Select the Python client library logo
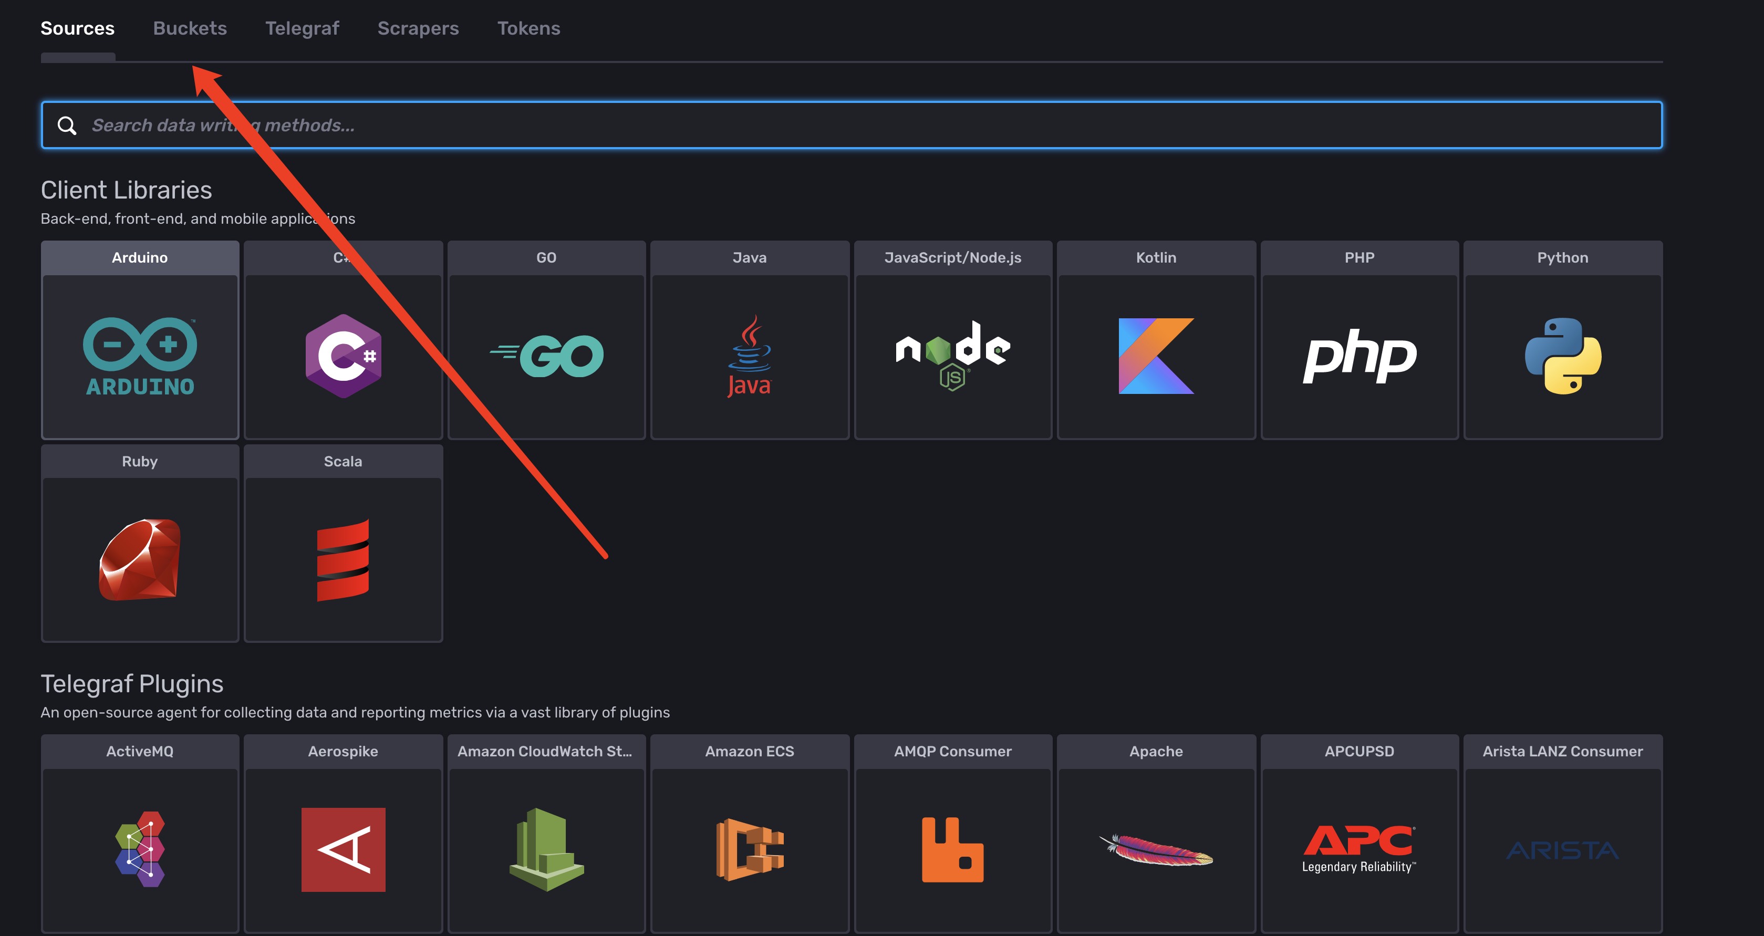Screen dimensions: 1764x936 (x=1563, y=356)
